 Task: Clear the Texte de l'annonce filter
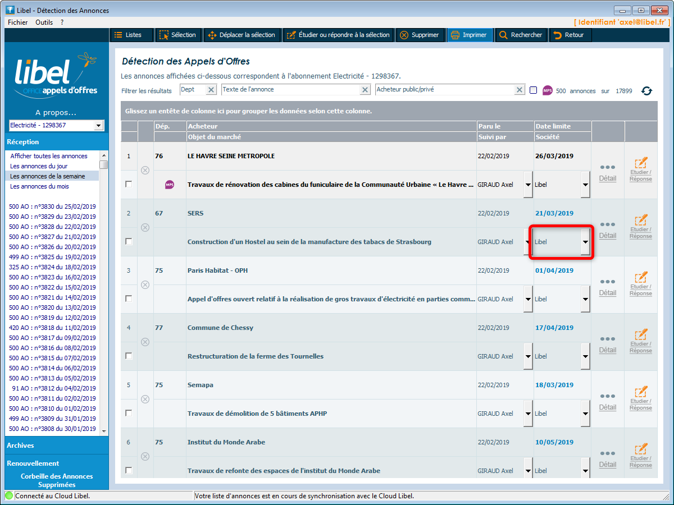365,90
